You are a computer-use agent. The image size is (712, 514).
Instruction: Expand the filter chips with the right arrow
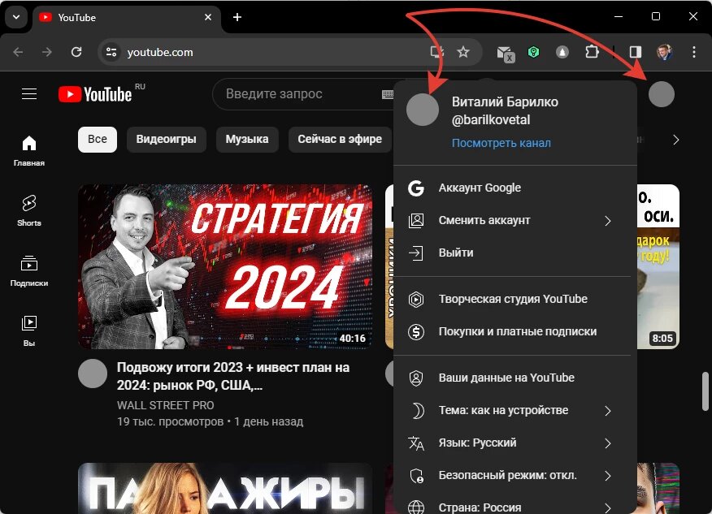point(675,139)
